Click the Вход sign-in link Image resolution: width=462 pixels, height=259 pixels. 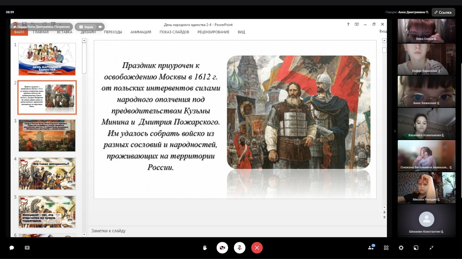coord(383,32)
